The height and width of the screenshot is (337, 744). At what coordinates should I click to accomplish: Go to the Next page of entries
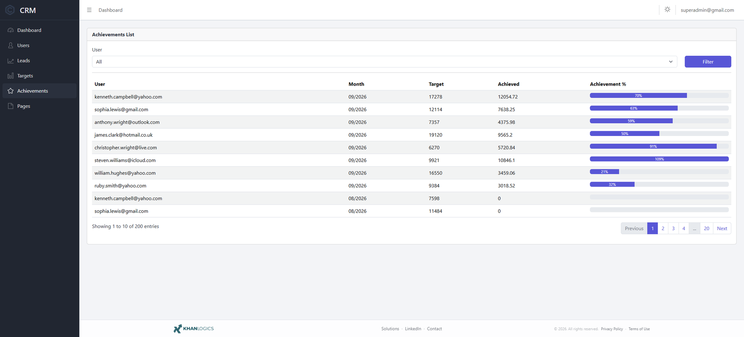(722, 229)
